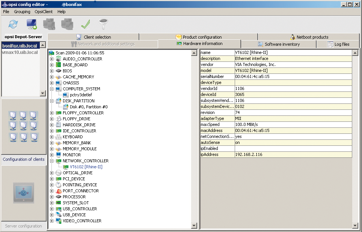Switch to the Log files tab
Screen dimensions: 362x232
338,44
